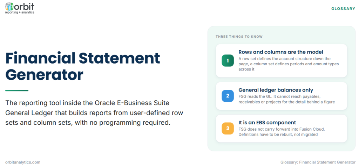Click the row set description under heading 1
Viewport: 359px width, 167px height.
[x=289, y=64]
